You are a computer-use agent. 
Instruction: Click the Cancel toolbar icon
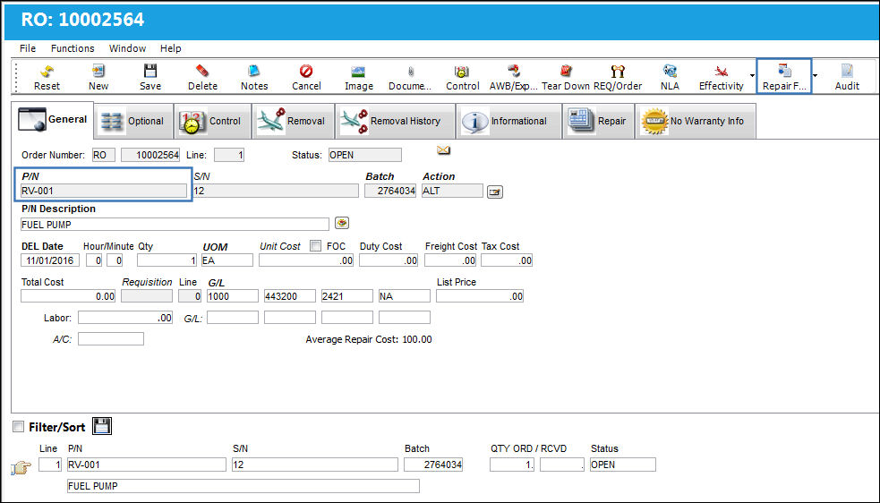(x=306, y=72)
